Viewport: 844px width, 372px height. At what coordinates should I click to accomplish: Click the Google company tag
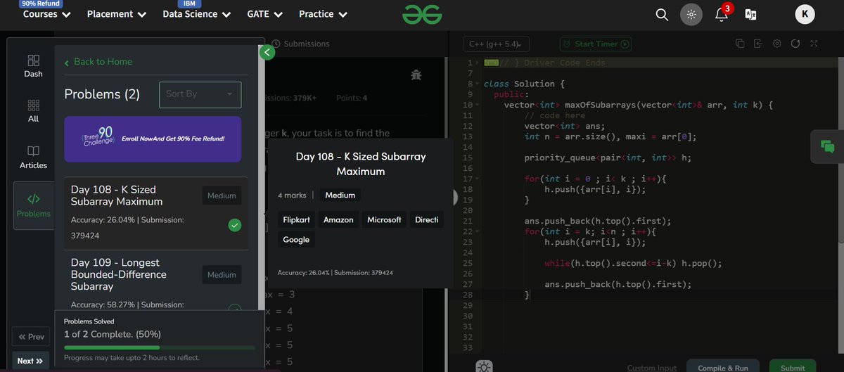point(296,239)
